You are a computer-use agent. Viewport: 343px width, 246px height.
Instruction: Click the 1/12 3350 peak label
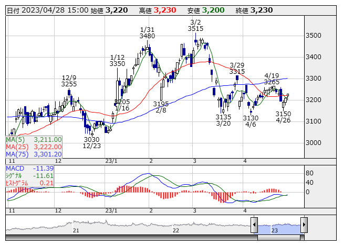(x=117, y=61)
